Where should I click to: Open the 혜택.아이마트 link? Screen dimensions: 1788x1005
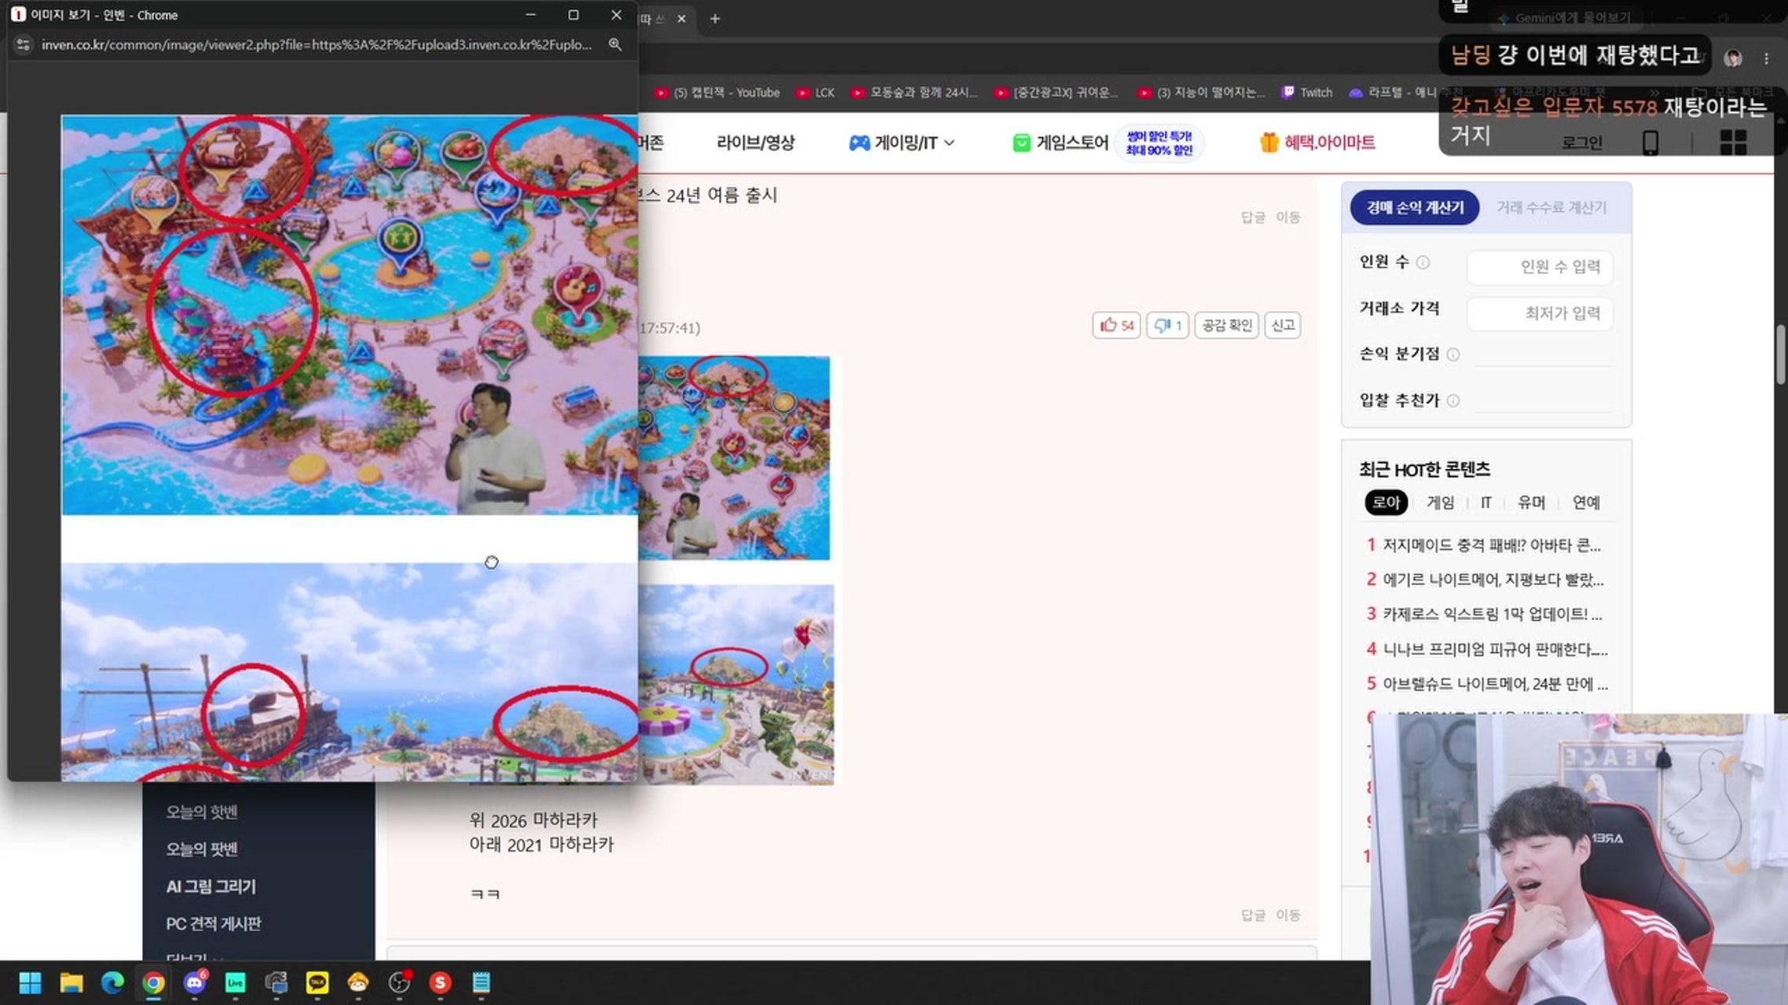click(x=1318, y=142)
